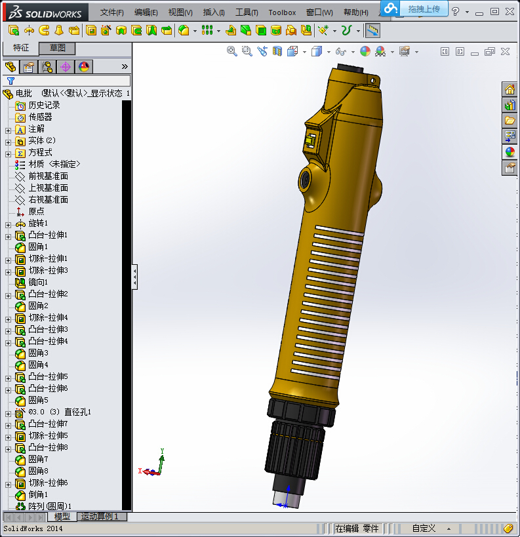Select the Draft tool
The width and height of the screenshot is (520, 537).
246,30
